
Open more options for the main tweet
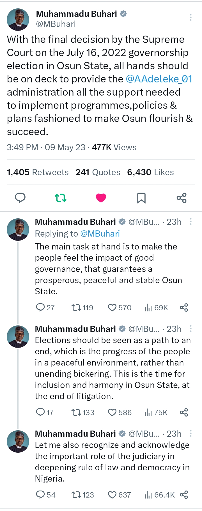[x=191, y=17]
